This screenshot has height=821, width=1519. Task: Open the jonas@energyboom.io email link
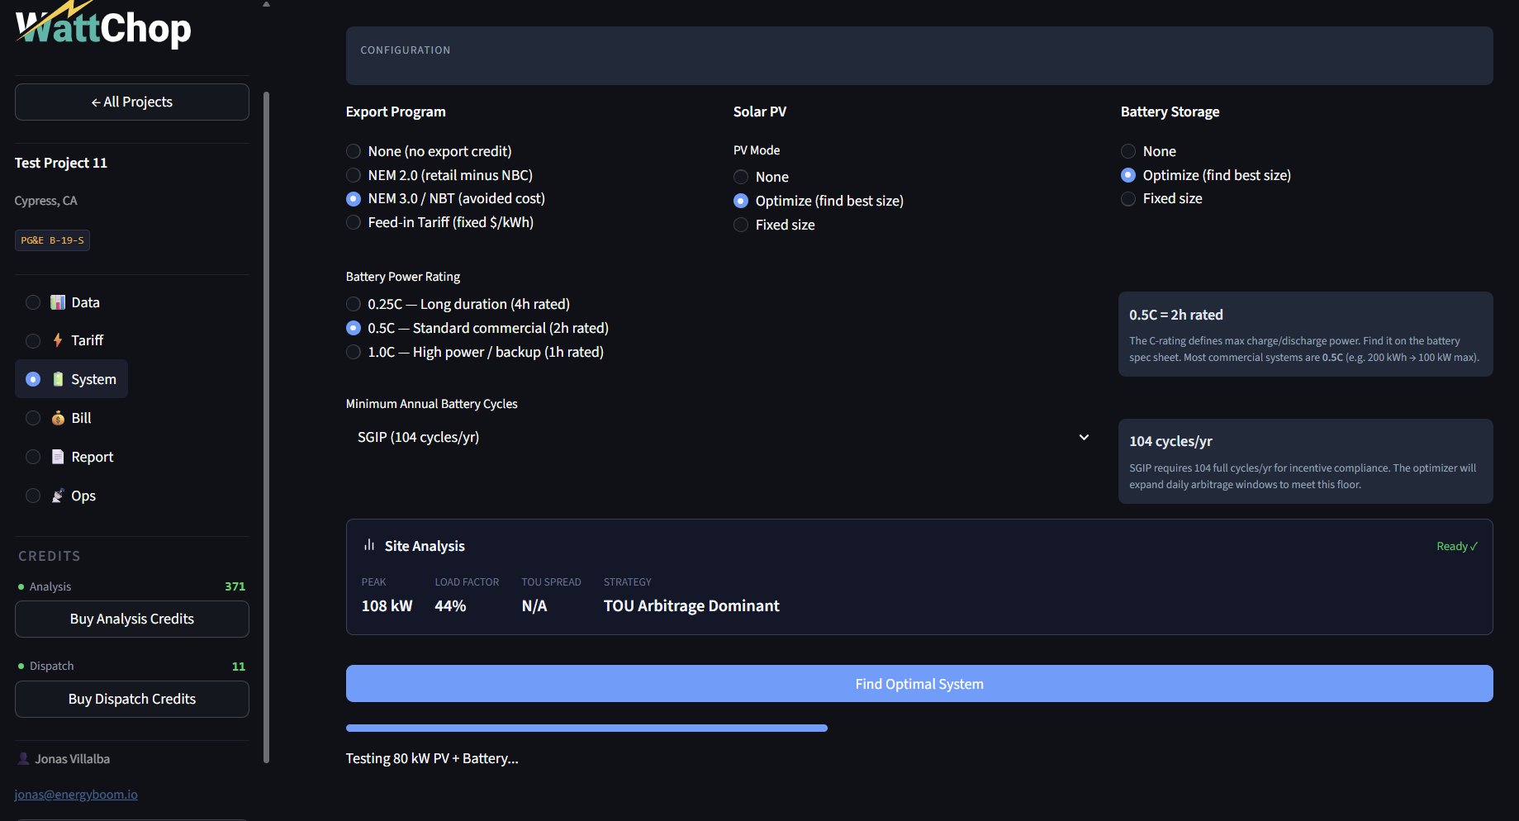[75, 794]
